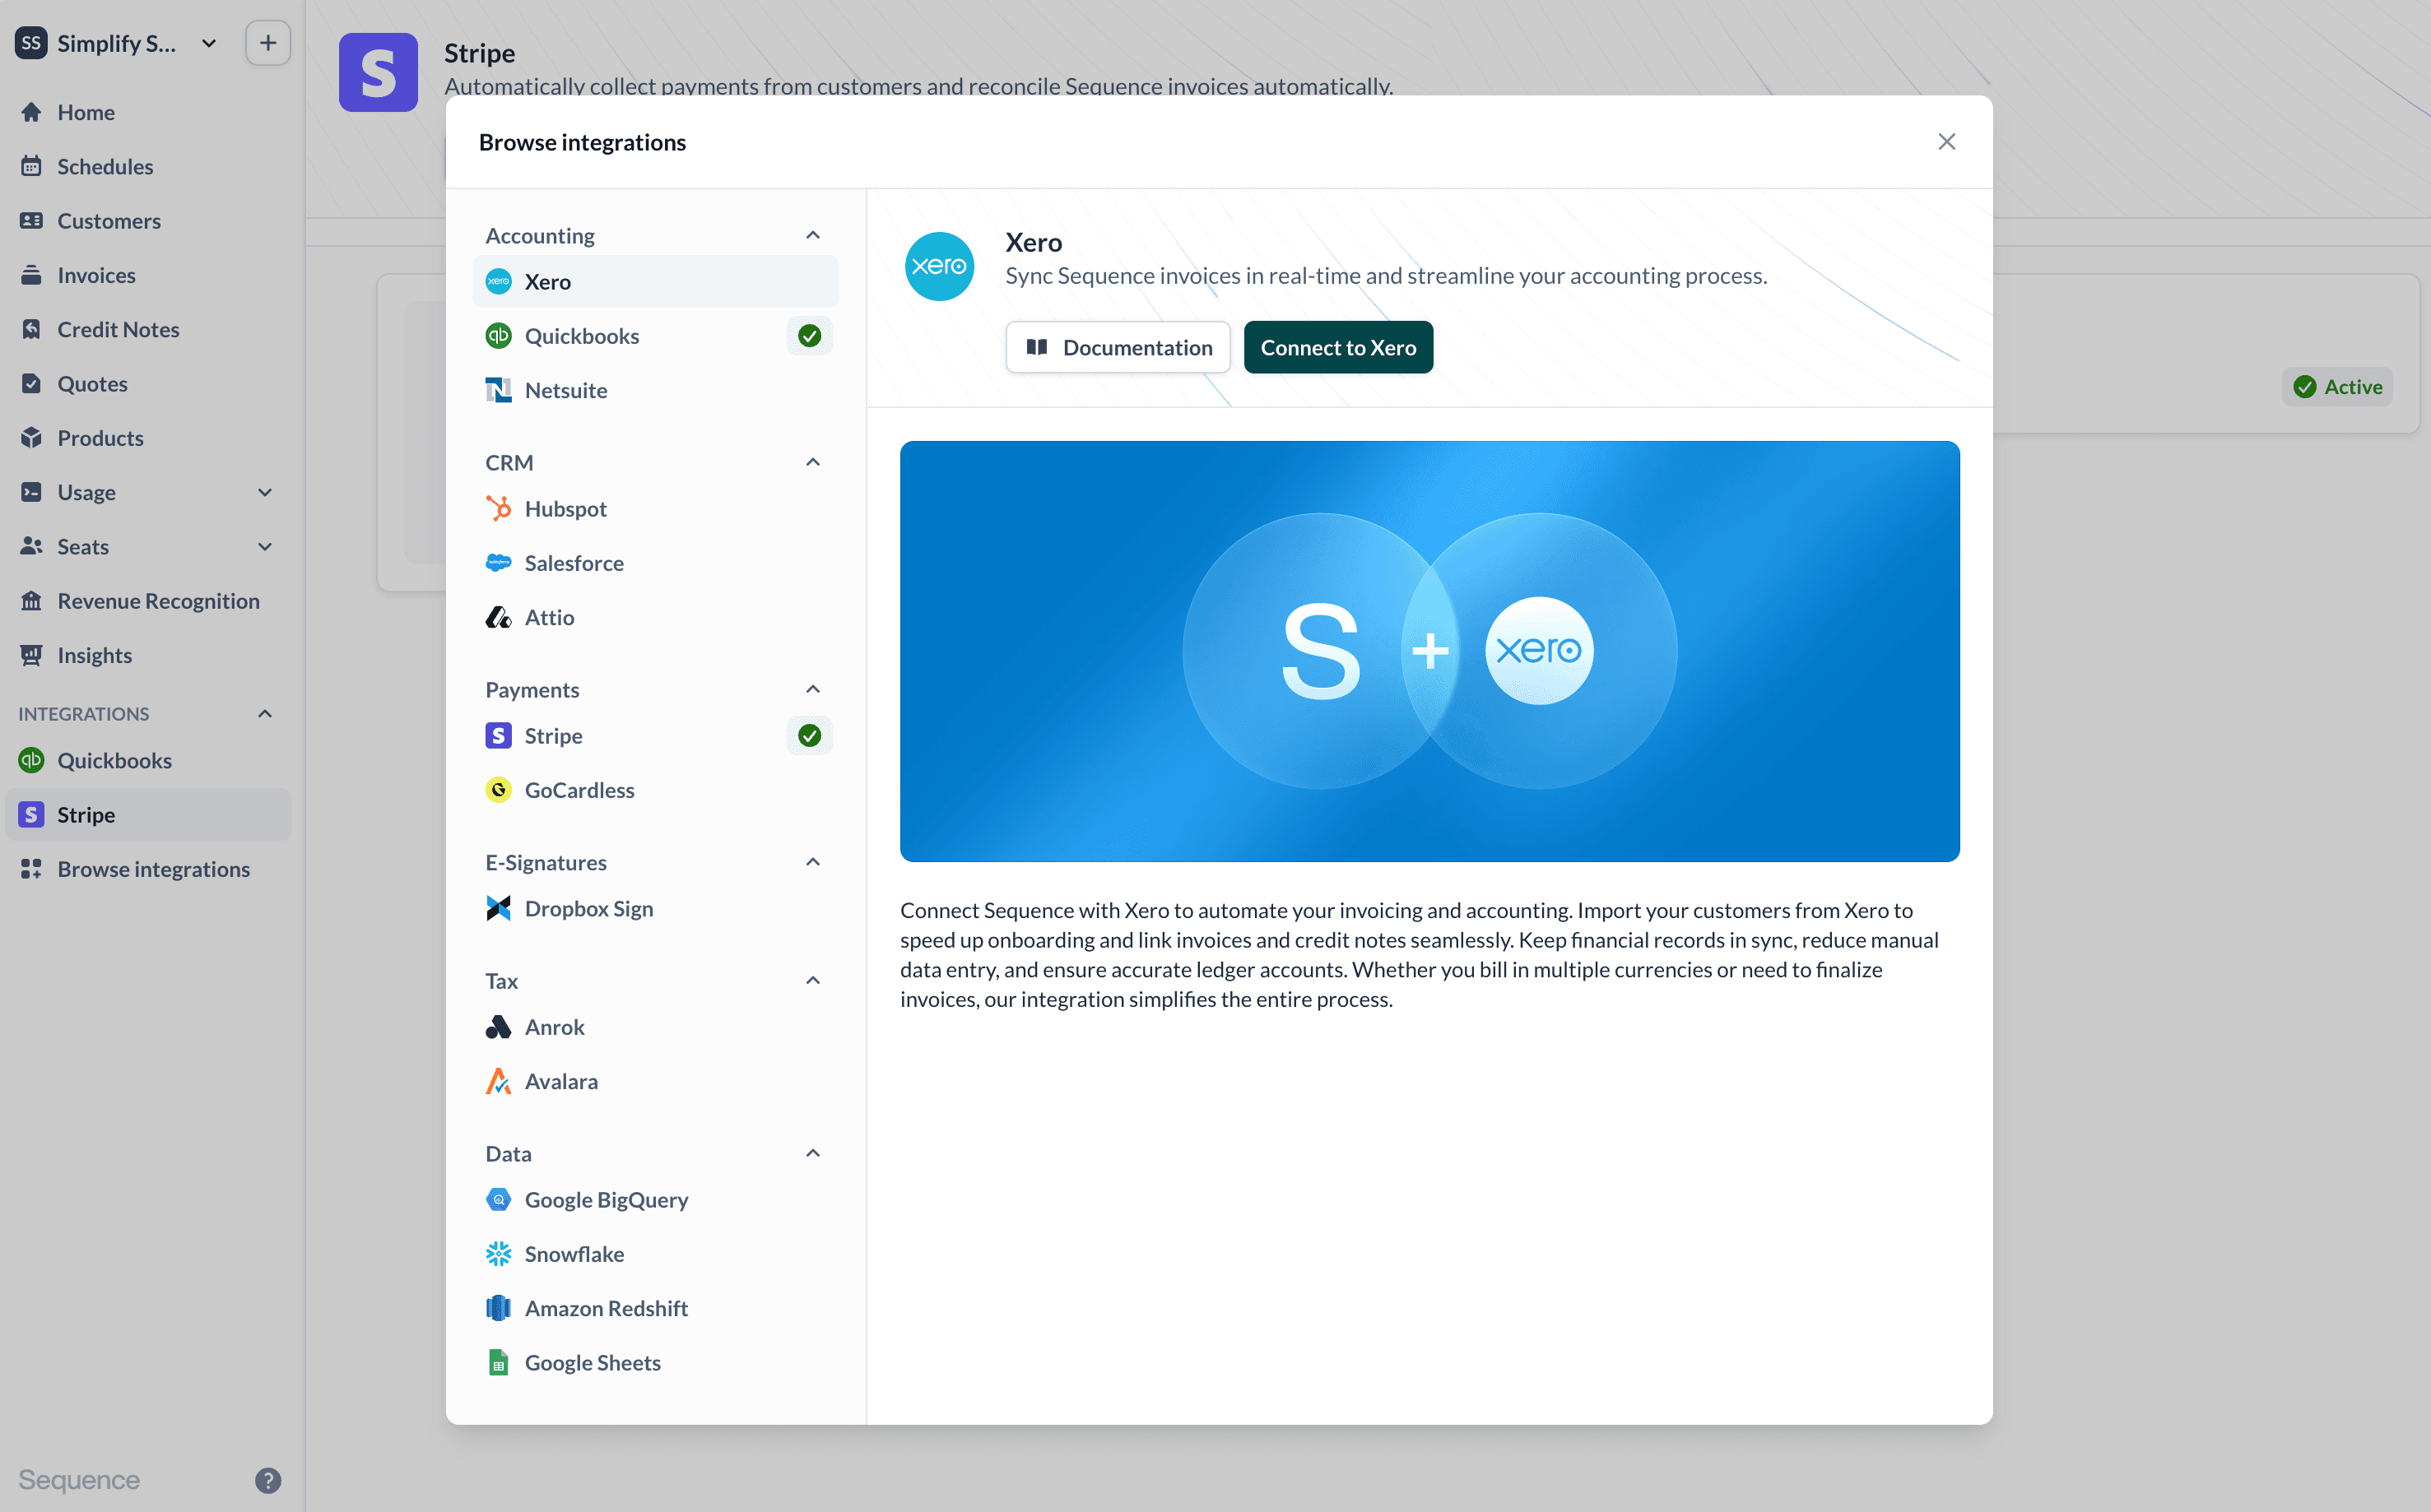Select the Snowflake data integration
The height and width of the screenshot is (1512, 2431).
pyautogui.click(x=577, y=1253)
